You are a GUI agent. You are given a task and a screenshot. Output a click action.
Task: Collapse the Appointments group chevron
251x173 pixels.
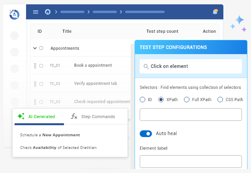tap(35, 48)
